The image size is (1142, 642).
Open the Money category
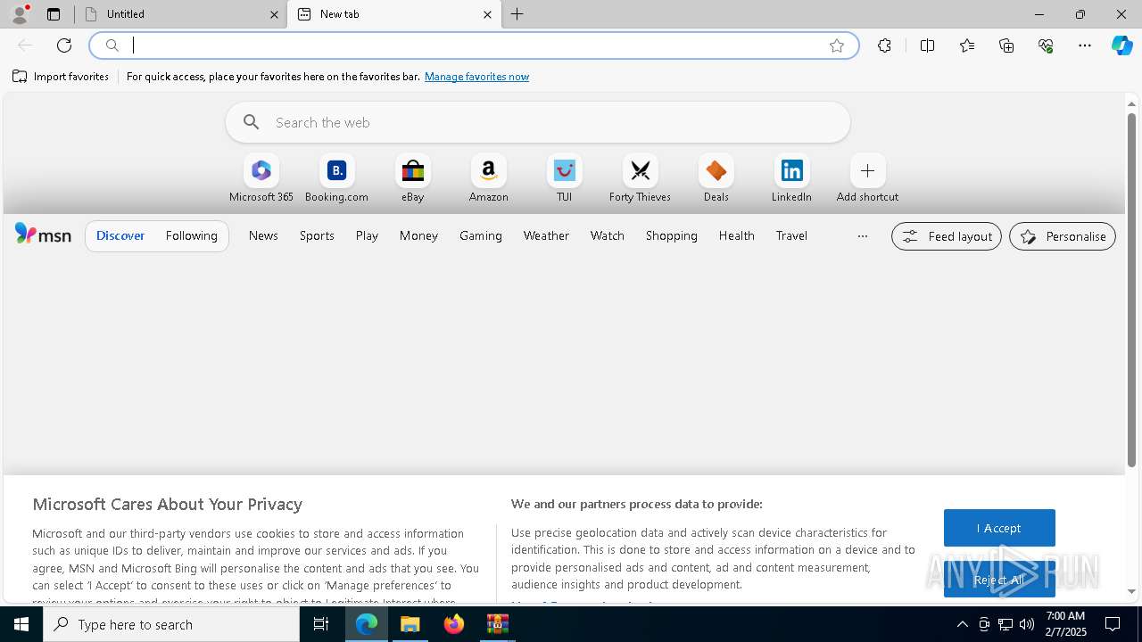(x=418, y=235)
